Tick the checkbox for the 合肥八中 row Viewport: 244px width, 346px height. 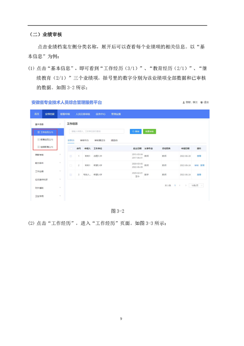[x=71, y=156]
